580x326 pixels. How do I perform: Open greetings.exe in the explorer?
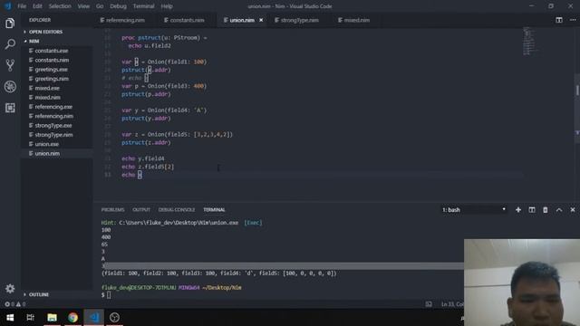click(51, 70)
